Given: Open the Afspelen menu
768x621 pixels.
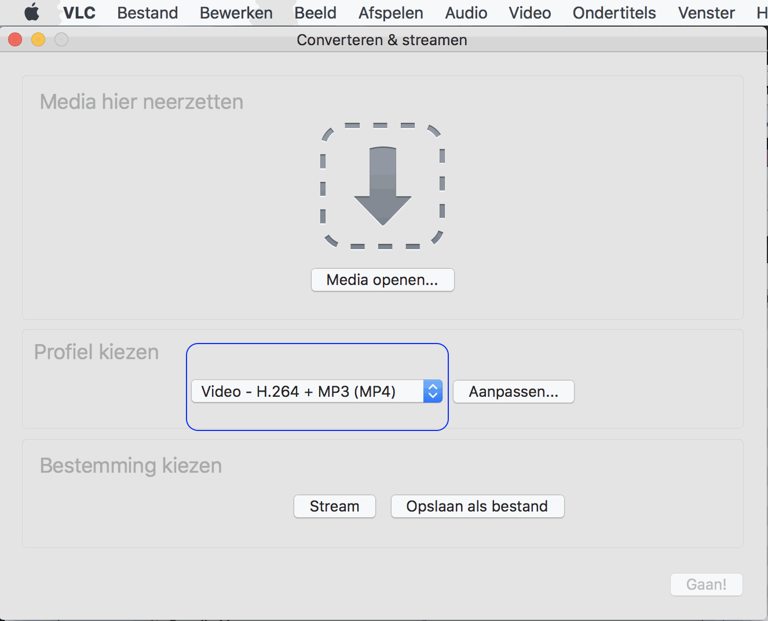Looking at the screenshot, I should (390, 13).
